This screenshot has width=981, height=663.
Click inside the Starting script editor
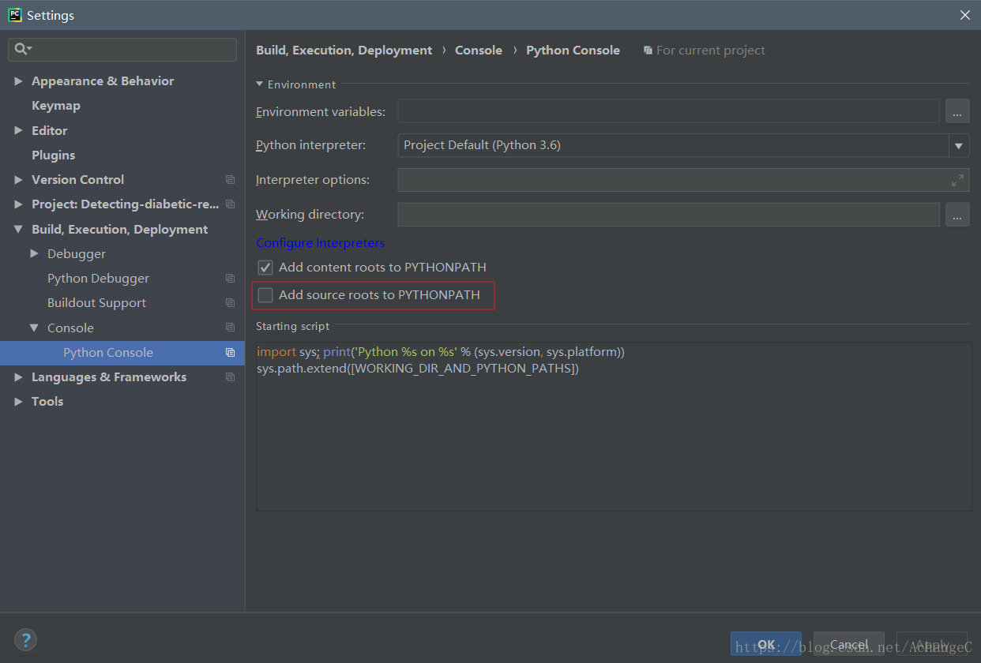tap(614, 426)
